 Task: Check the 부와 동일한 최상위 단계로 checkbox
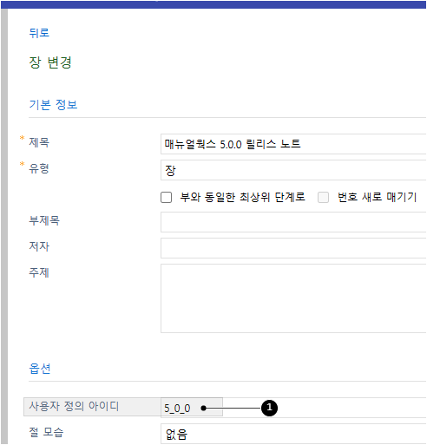click(x=166, y=198)
